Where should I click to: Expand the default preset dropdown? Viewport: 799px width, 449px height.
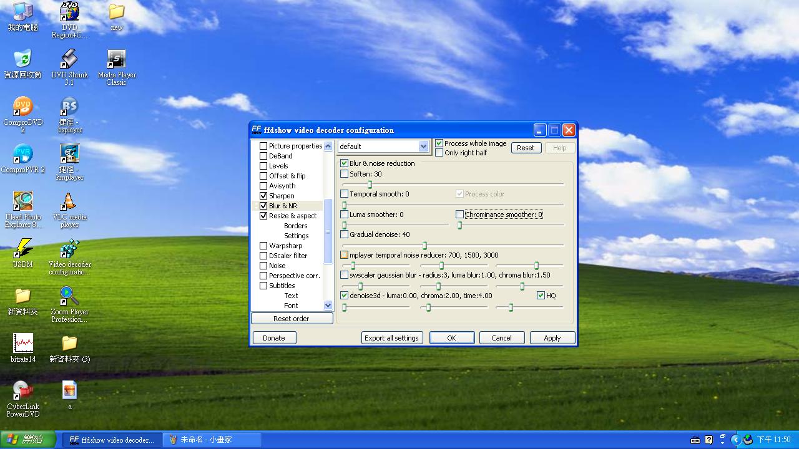coord(423,147)
